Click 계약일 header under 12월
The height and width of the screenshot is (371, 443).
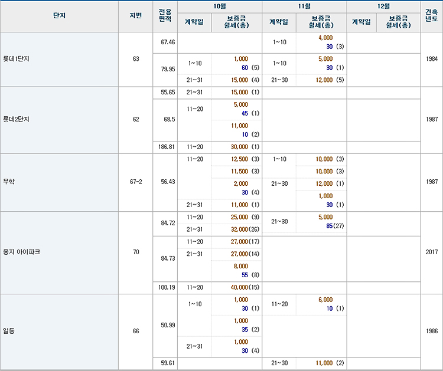pos(361,22)
